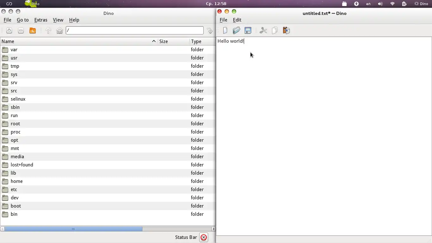This screenshot has width=432, height=243.
Task: Open the File menu in the file manager
Action: coord(7,20)
